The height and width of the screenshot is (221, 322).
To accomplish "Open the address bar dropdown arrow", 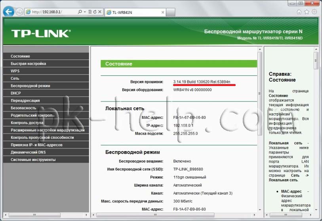I will click(85, 12).
